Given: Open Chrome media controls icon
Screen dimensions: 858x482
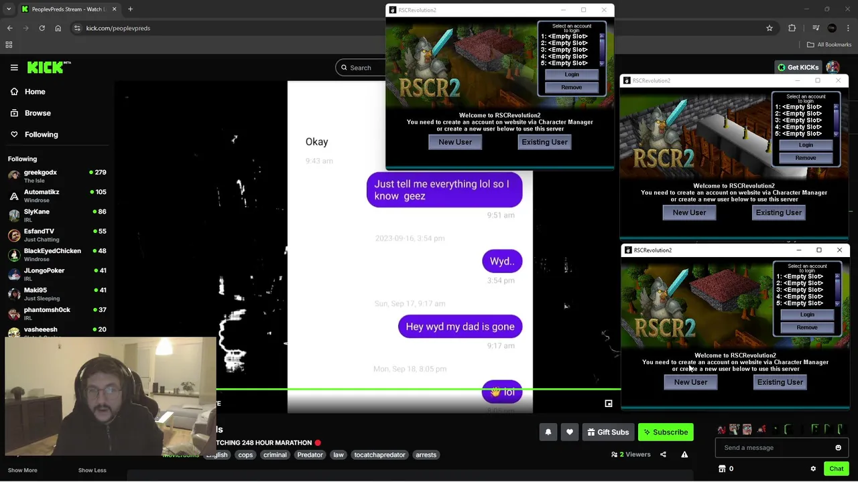Looking at the screenshot, I should pyautogui.click(x=816, y=28).
